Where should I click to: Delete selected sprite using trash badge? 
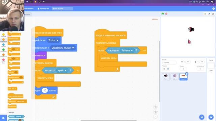(x=187, y=74)
